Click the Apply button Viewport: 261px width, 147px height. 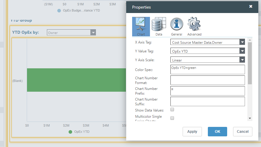192,132
